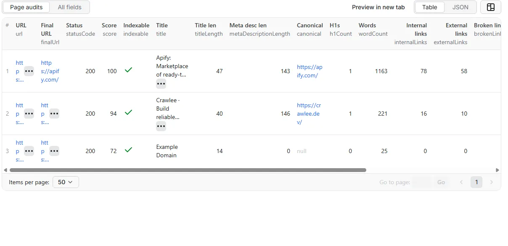Viewport: 508px width, 246px height.
Task: Open the URL link in row 3
Action: click(20, 151)
